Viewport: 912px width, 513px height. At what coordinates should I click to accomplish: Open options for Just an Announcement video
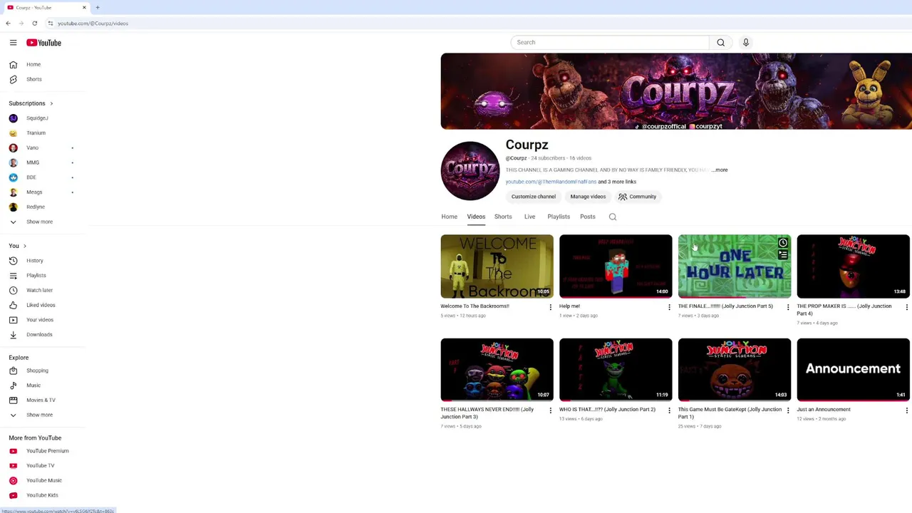906,410
